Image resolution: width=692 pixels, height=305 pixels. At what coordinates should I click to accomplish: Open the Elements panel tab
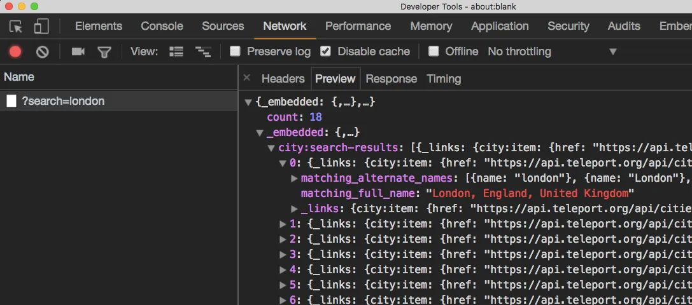(99, 27)
